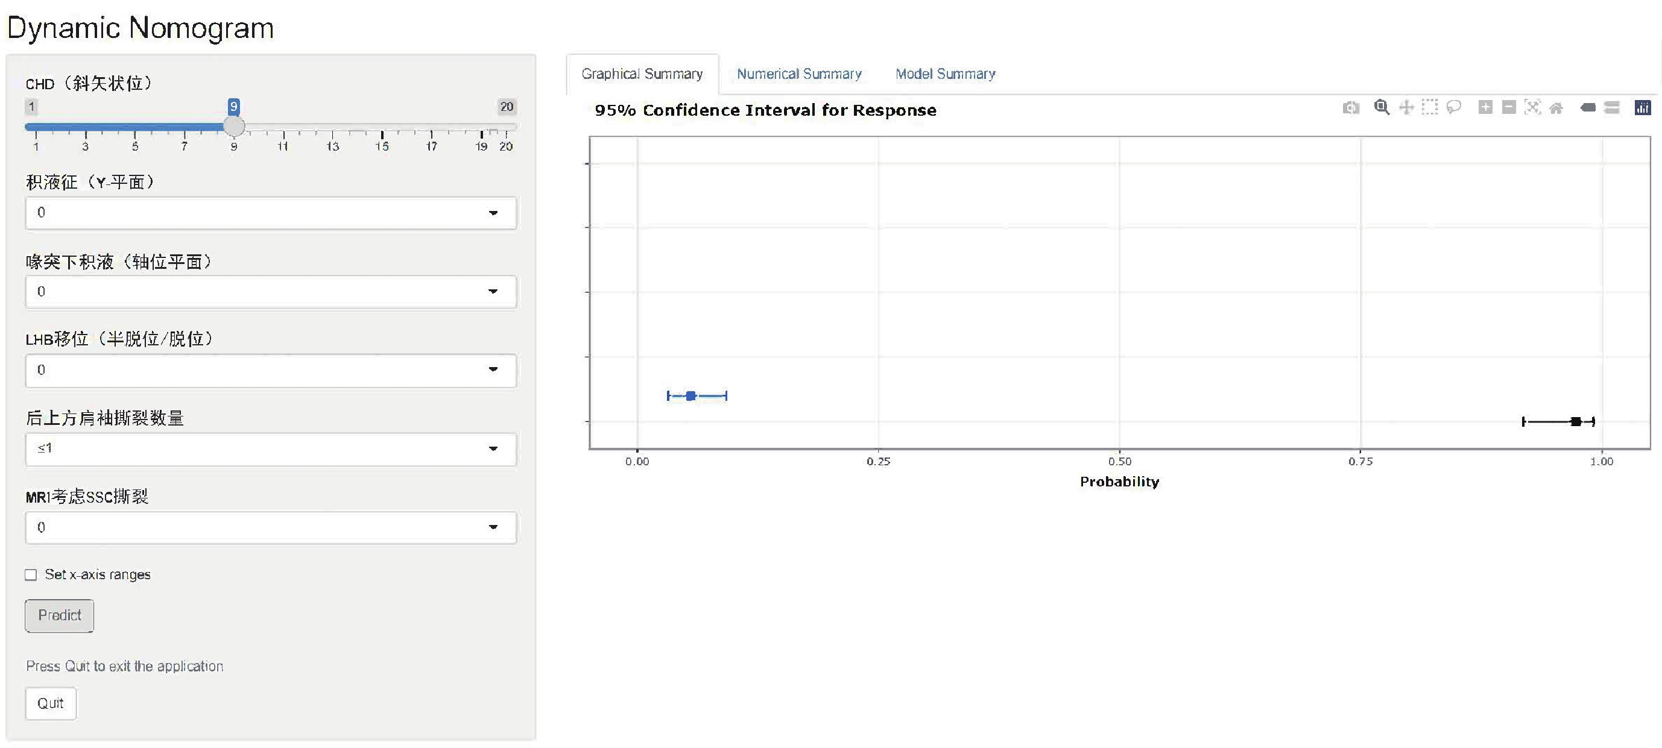Click the CHD（斜矢状位）slider label
The image size is (1662, 748).
(90, 84)
